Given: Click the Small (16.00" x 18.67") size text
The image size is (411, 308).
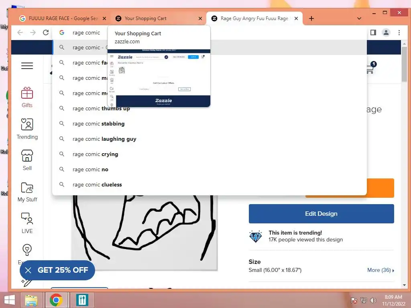Looking at the screenshot, I should pyautogui.click(x=275, y=270).
